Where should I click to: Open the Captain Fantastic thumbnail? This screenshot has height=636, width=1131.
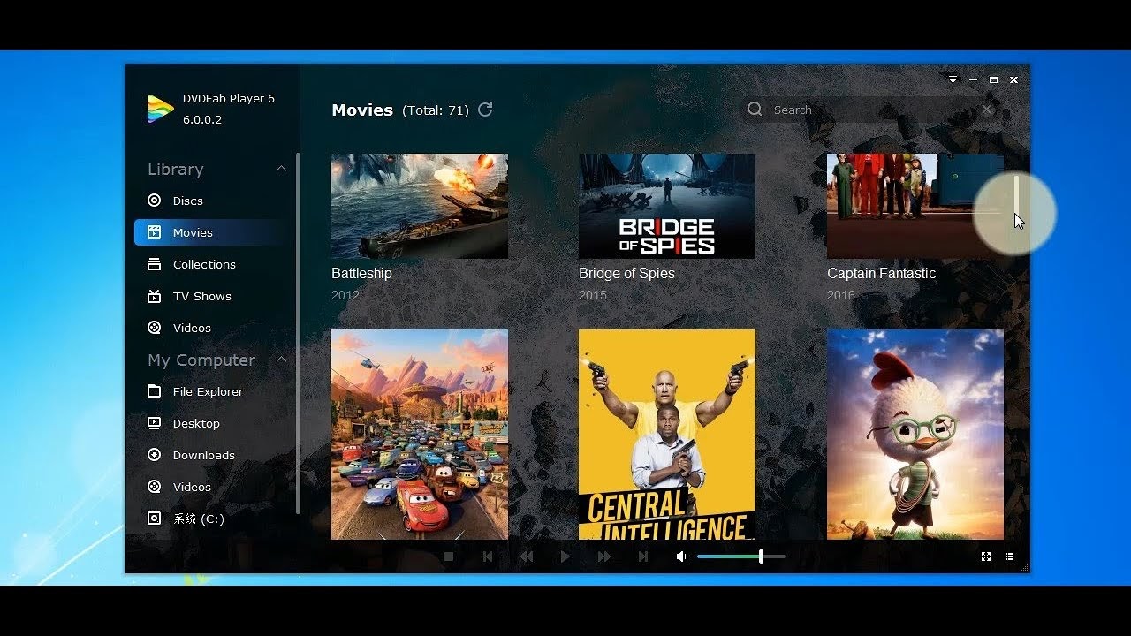915,206
